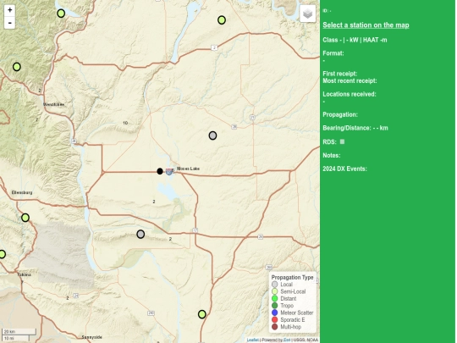Click the Interstate shield icon at Moses Lake
This screenshot has height=343, width=457.
[x=169, y=171]
